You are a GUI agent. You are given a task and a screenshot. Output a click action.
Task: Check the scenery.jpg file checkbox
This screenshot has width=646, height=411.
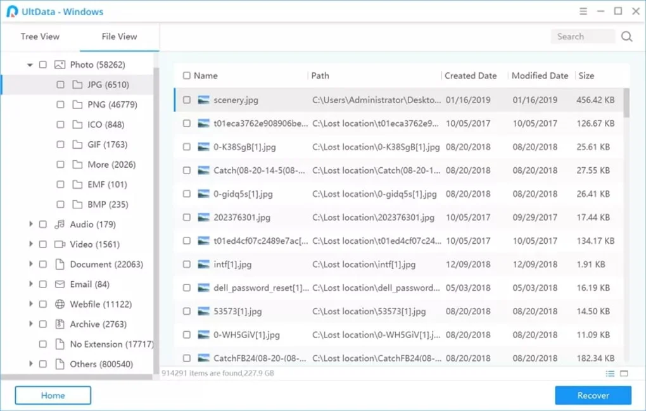[x=187, y=100]
